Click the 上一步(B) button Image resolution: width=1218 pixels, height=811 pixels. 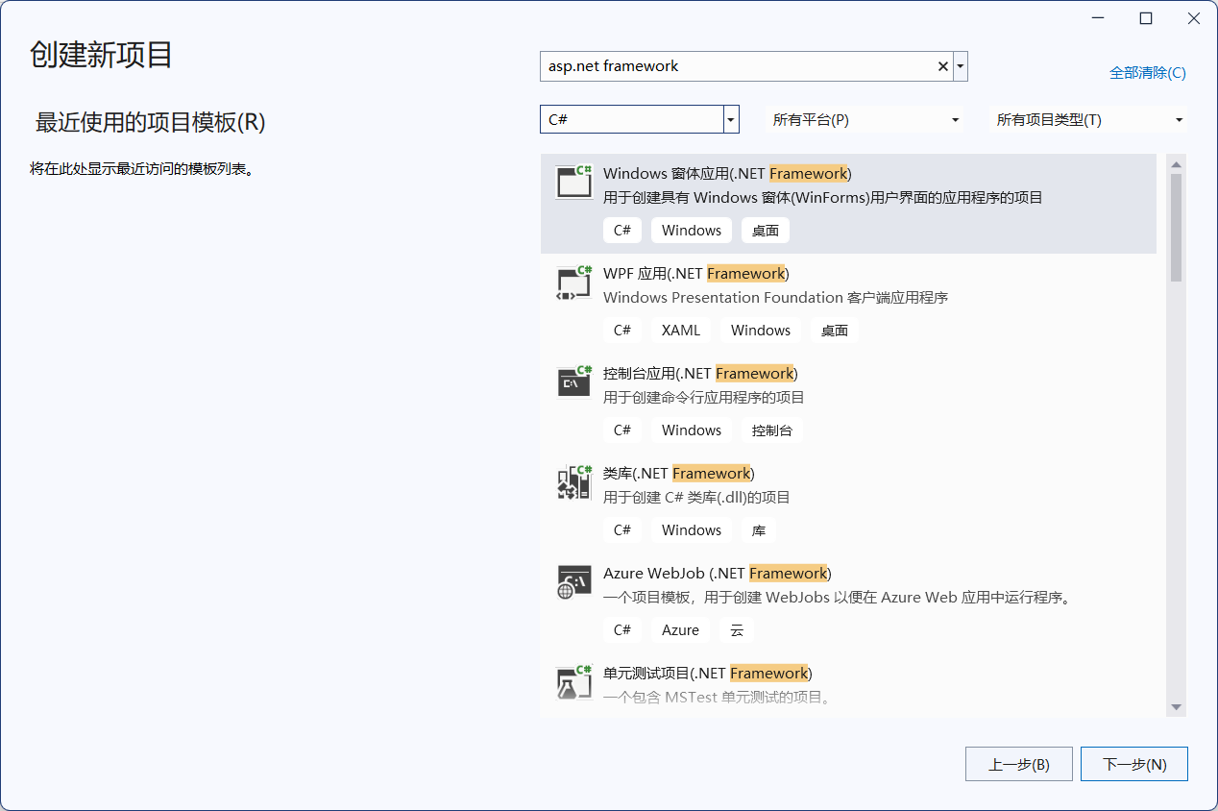coord(1019,765)
